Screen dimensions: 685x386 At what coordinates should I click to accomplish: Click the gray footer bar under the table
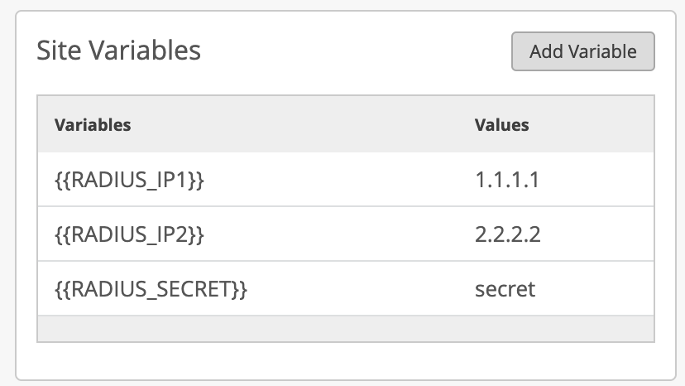click(x=346, y=329)
